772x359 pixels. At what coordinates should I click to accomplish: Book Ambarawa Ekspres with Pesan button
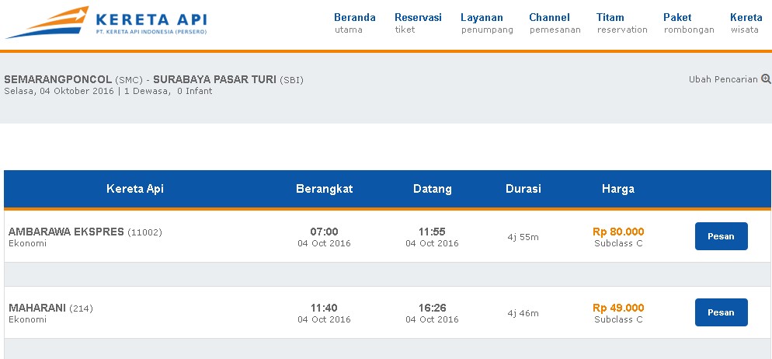(722, 236)
